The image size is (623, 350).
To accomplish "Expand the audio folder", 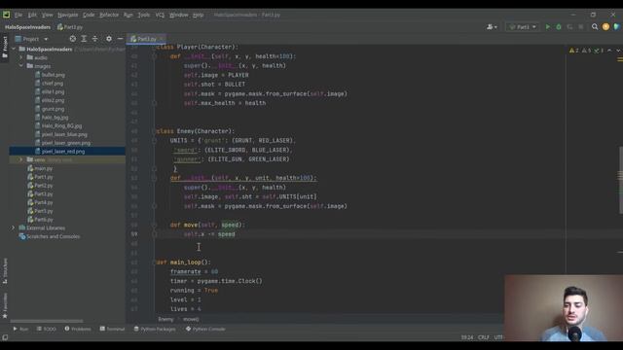I will tap(21, 57).
